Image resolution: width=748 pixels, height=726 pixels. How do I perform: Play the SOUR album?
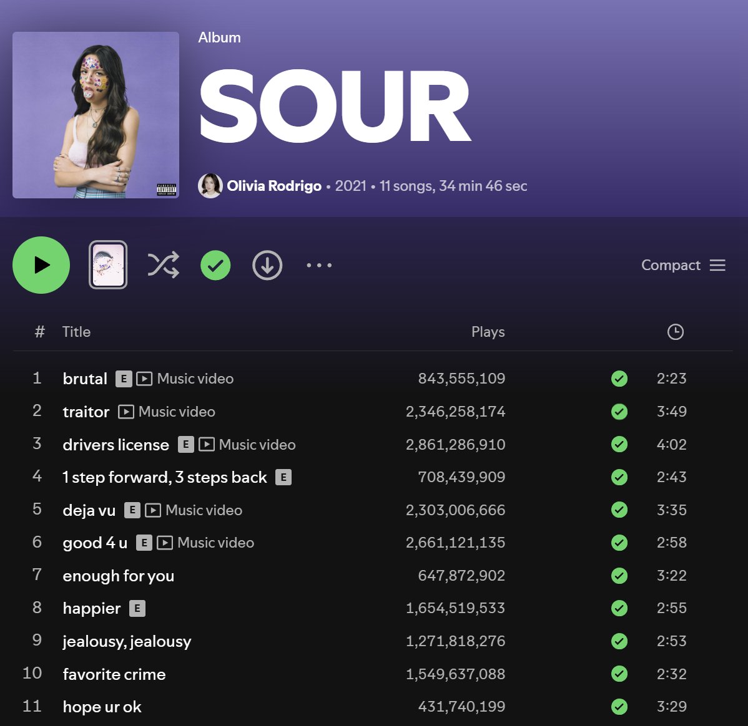click(x=41, y=265)
